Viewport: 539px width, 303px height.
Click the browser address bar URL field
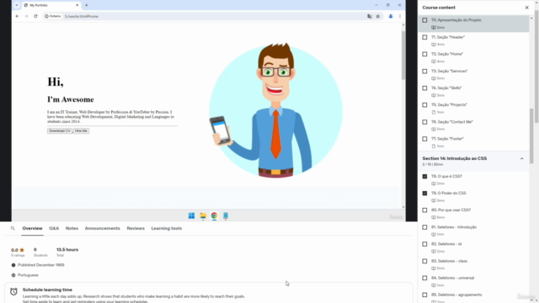213,16
